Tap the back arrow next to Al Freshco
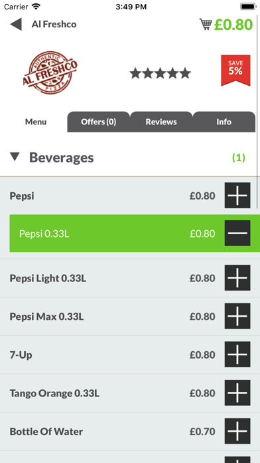This screenshot has width=260, height=463. click(16, 24)
